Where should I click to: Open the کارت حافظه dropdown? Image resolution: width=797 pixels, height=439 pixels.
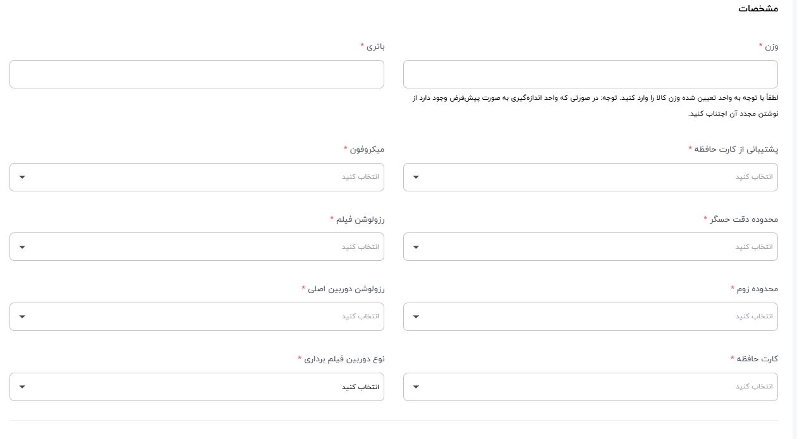pos(590,387)
